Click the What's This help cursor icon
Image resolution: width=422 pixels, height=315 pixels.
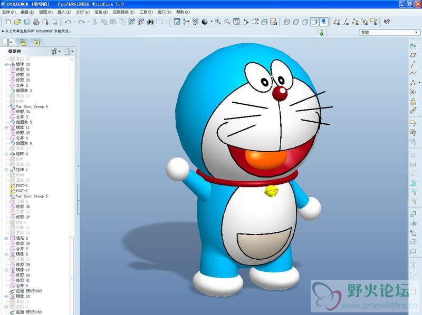pyautogui.click(x=387, y=22)
